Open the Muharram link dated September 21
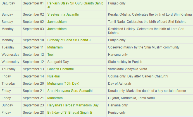The width and height of the screenshot is (193, 117). click(x=55, y=98)
